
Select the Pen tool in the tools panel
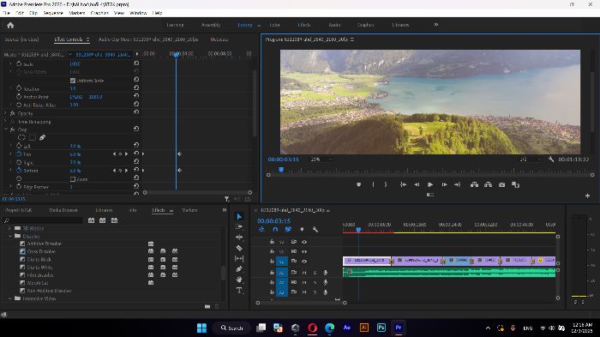239,269
